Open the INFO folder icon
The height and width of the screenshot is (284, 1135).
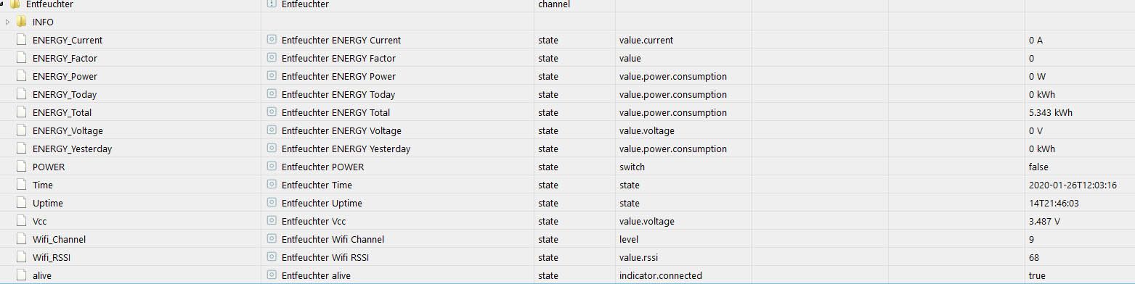coord(21,22)
